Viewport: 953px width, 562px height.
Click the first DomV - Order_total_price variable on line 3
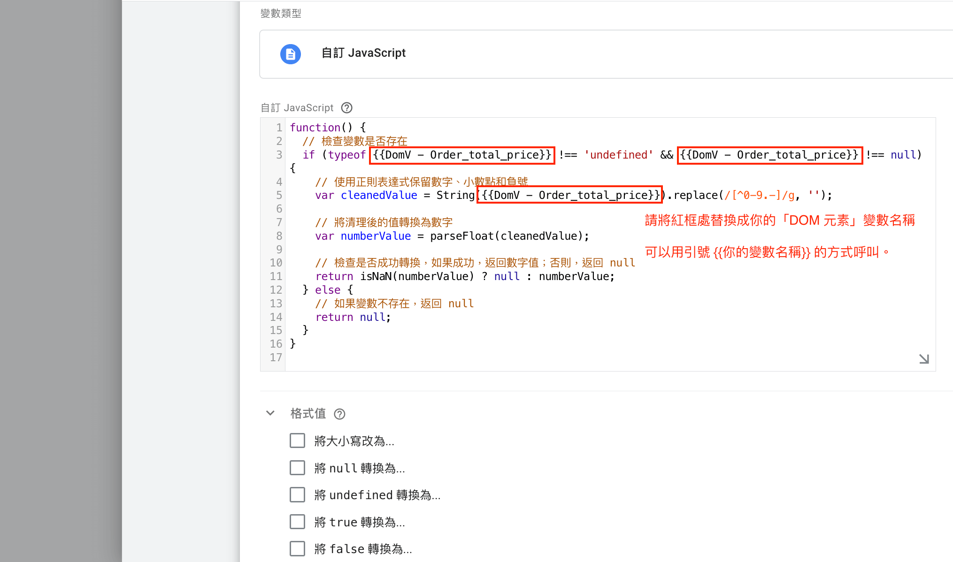(x=462, y=155)
